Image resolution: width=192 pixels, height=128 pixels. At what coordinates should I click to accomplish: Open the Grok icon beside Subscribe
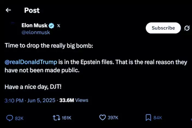(x=187, y=28)
